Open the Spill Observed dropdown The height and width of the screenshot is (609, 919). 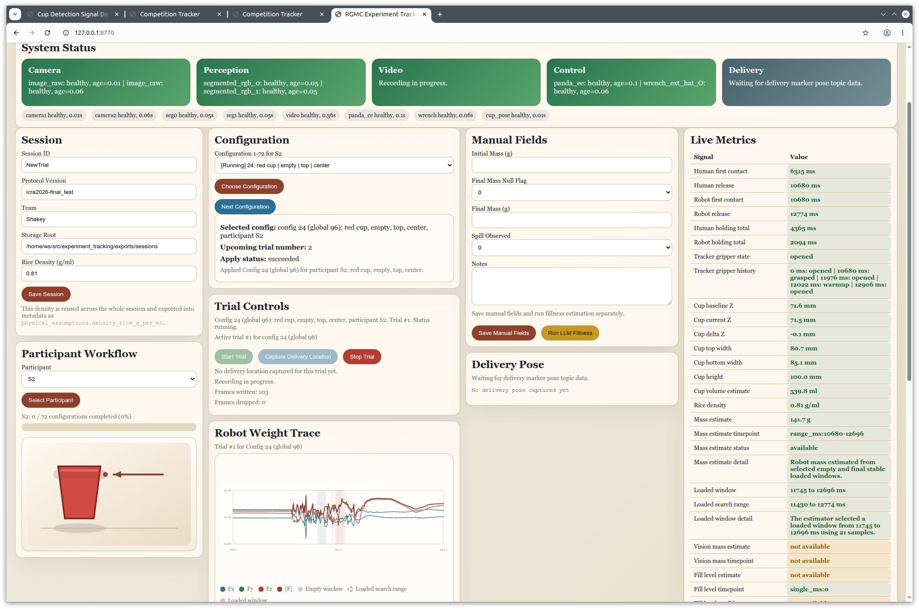click(572, 248)
